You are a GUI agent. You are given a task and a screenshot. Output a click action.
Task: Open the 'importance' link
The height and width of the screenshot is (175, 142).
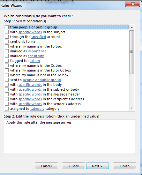coord(37,51)
